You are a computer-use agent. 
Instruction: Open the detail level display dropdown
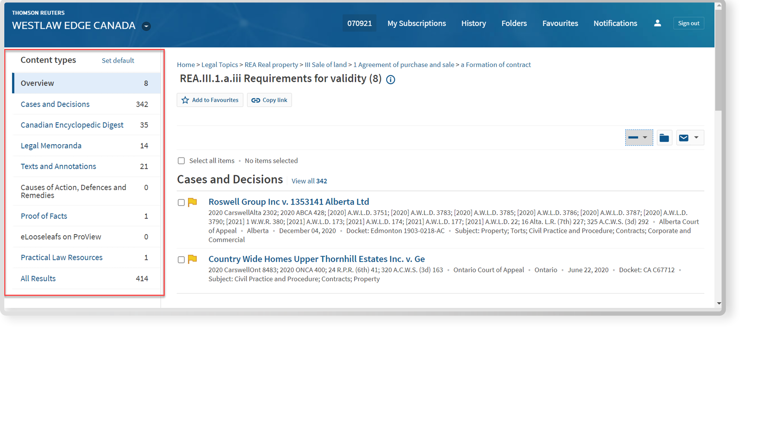pos(639,137)
